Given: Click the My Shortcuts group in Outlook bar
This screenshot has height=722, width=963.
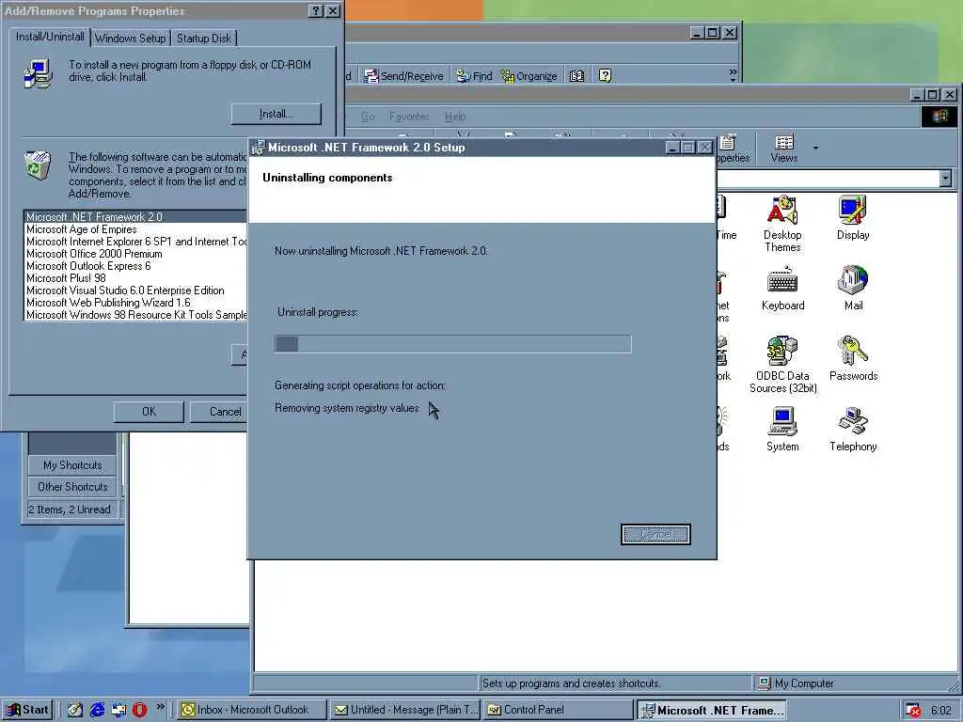Looking at the screenshot, I should click(72, 464).
